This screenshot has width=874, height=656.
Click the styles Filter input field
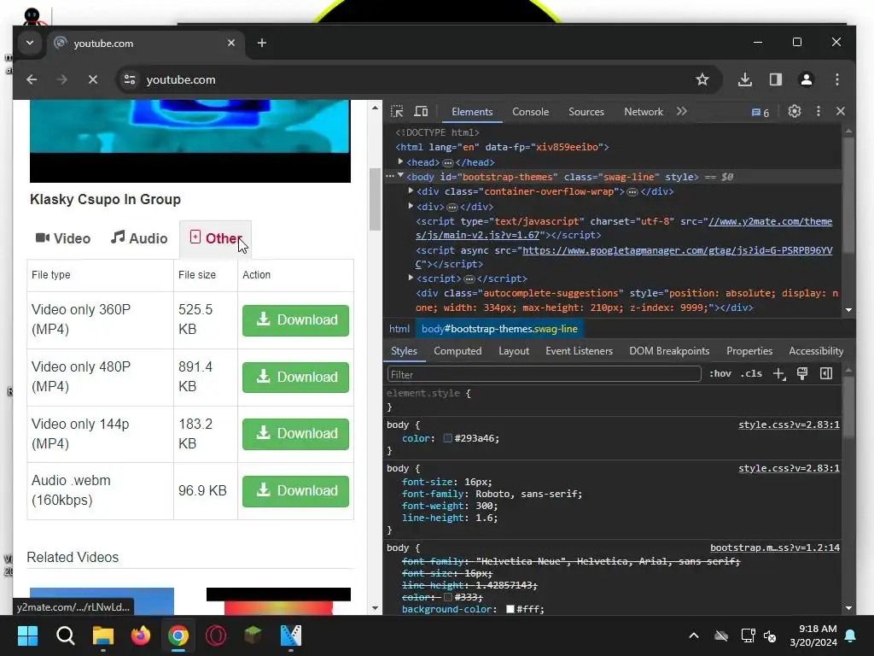544,374
